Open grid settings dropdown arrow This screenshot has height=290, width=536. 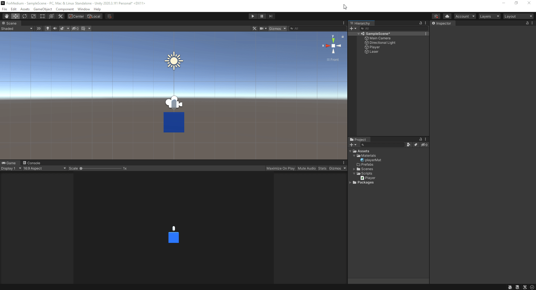click(89, 28)
